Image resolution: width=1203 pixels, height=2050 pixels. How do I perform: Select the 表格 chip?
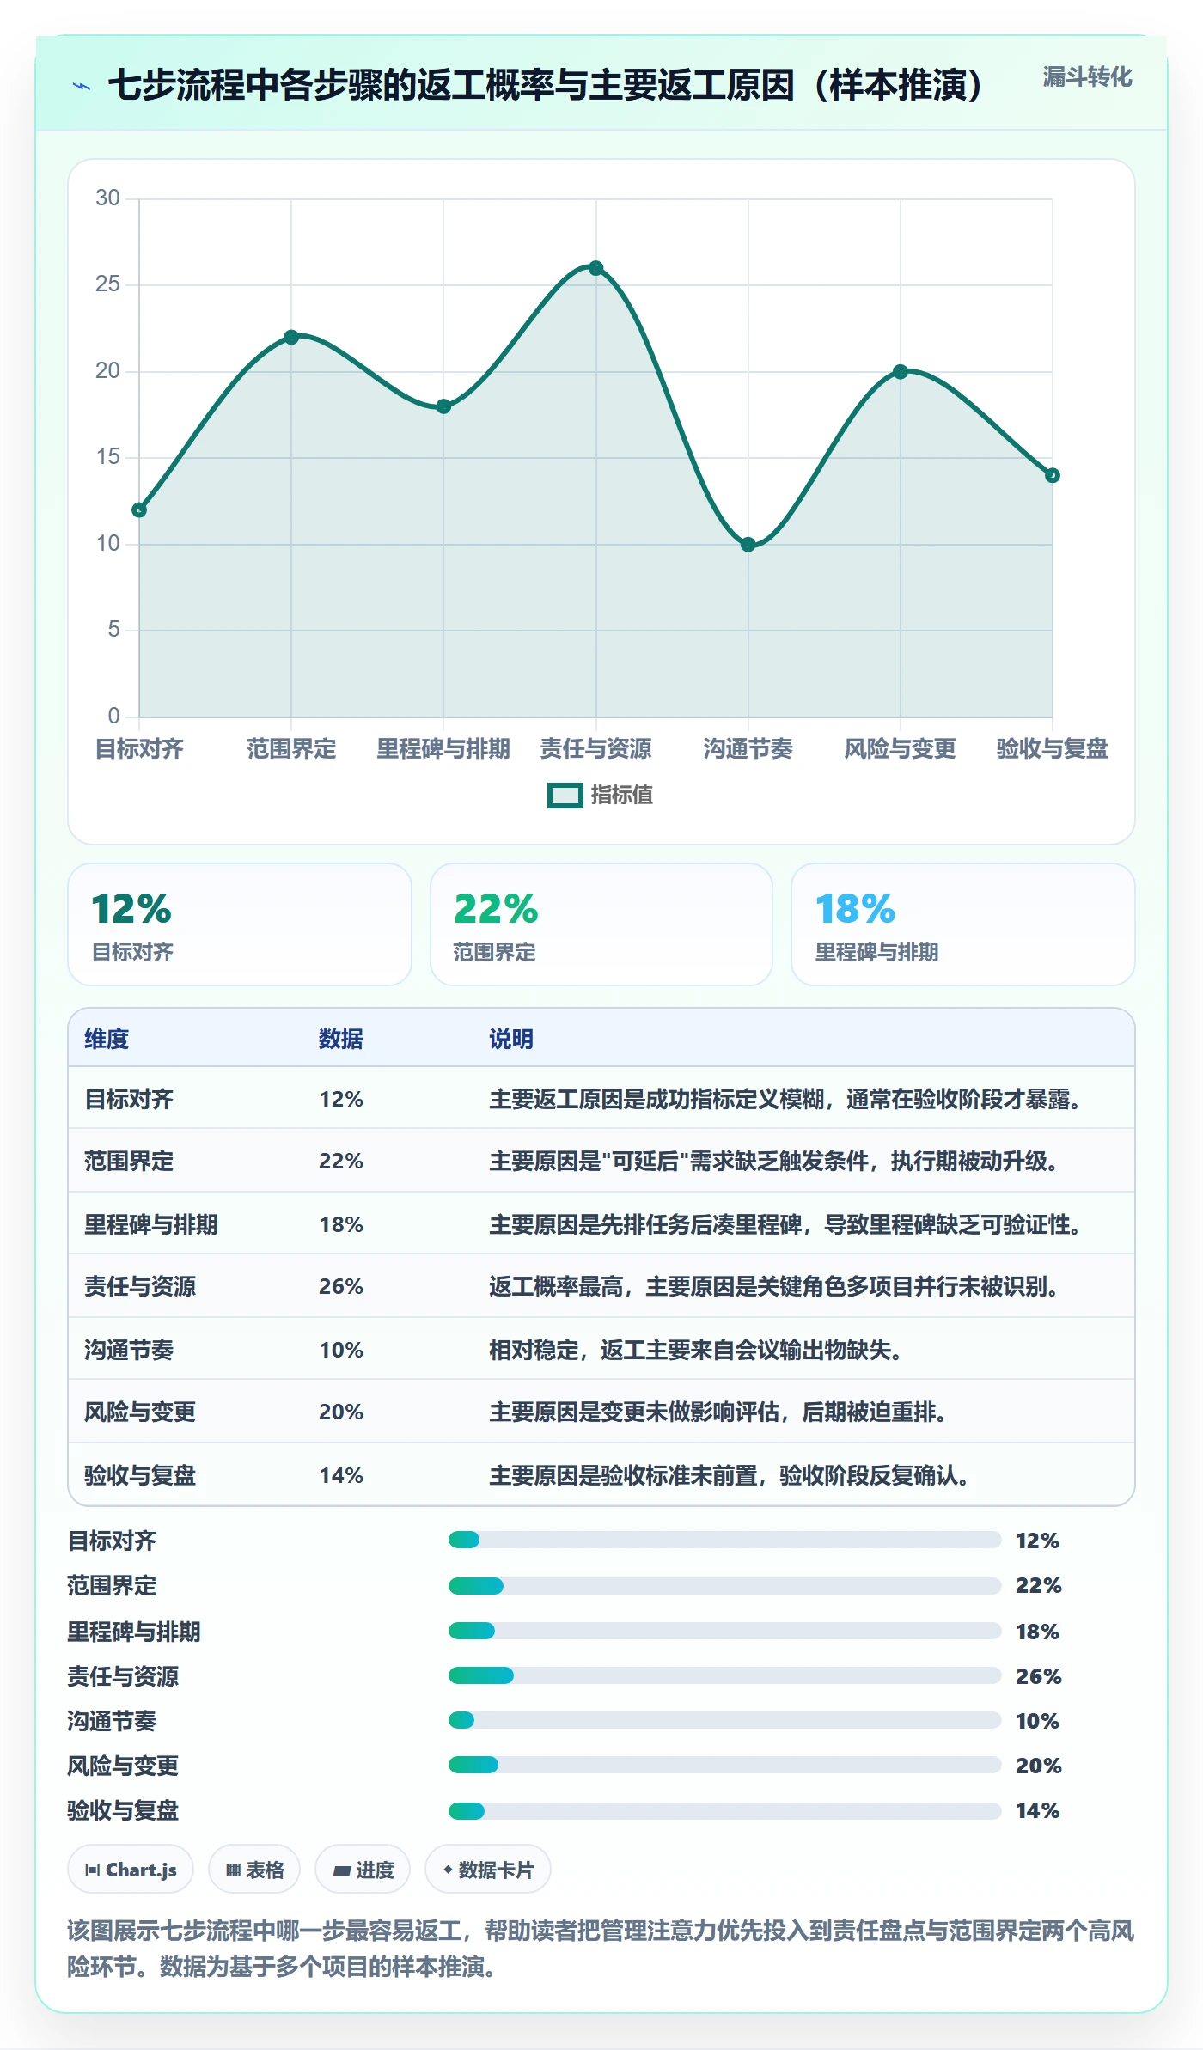(254, 1870)
